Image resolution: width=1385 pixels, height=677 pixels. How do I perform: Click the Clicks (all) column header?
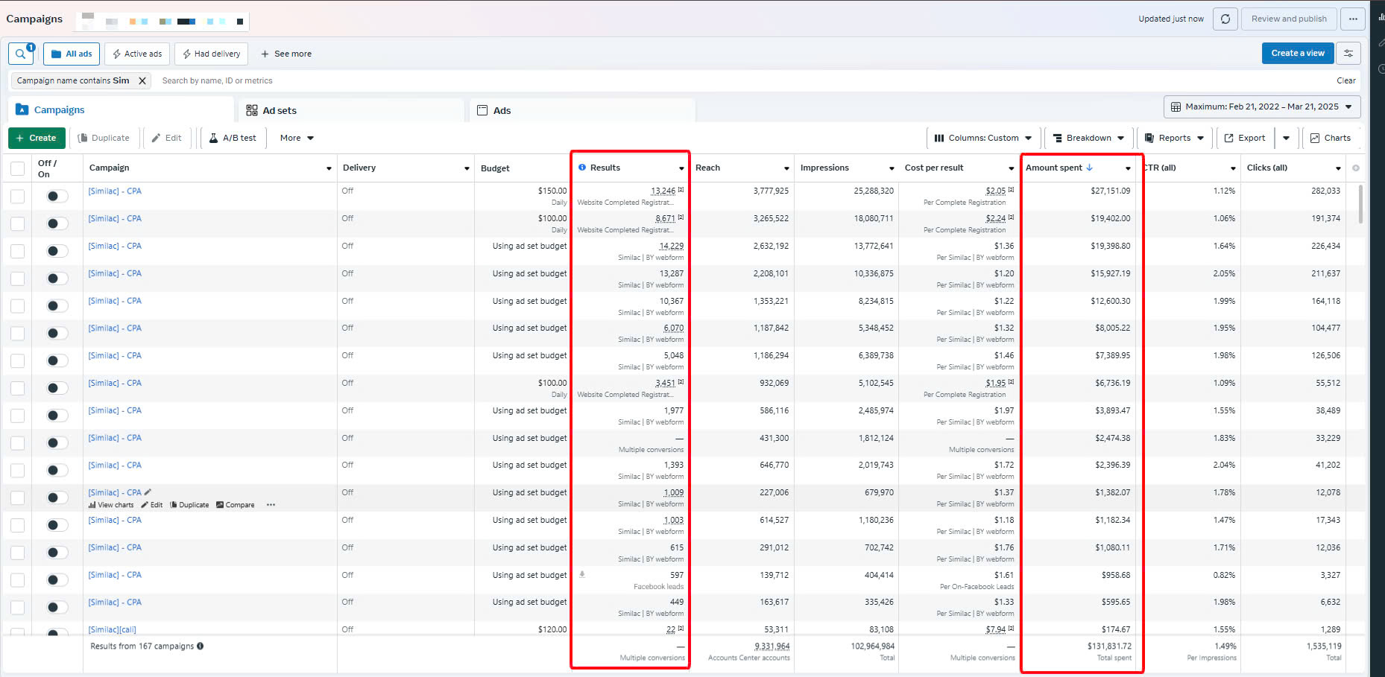click(x=1267, y=168)
